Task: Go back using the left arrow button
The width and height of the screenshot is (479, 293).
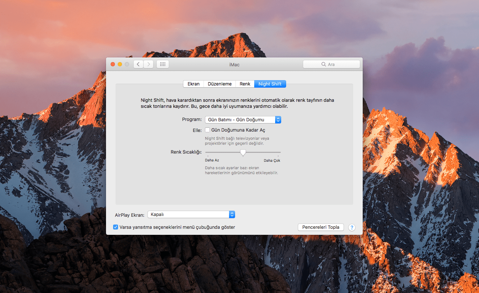Action: 138,64
